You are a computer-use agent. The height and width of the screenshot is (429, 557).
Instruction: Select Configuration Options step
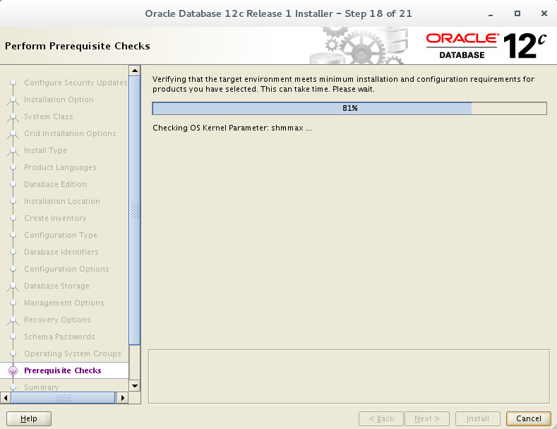coord(66,269)
